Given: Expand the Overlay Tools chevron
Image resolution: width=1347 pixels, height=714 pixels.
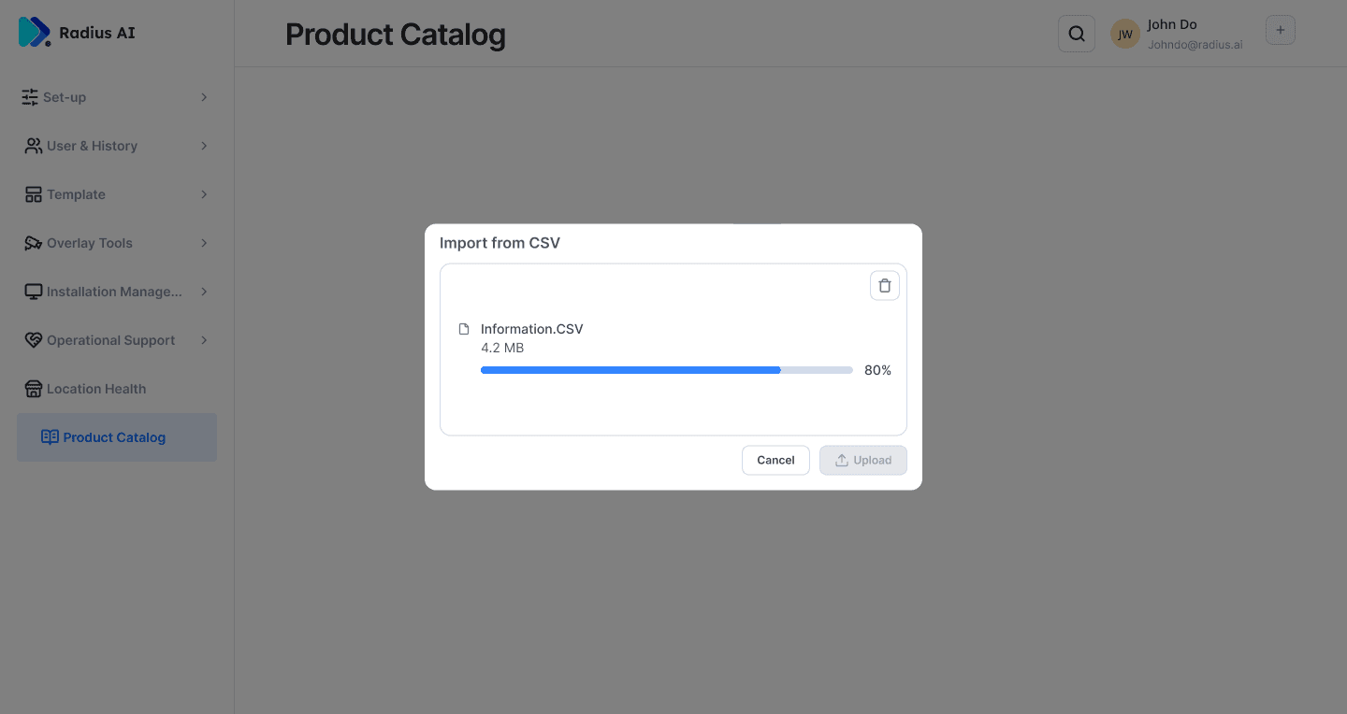Looking at the screenshot, I should tap(204, 243).
